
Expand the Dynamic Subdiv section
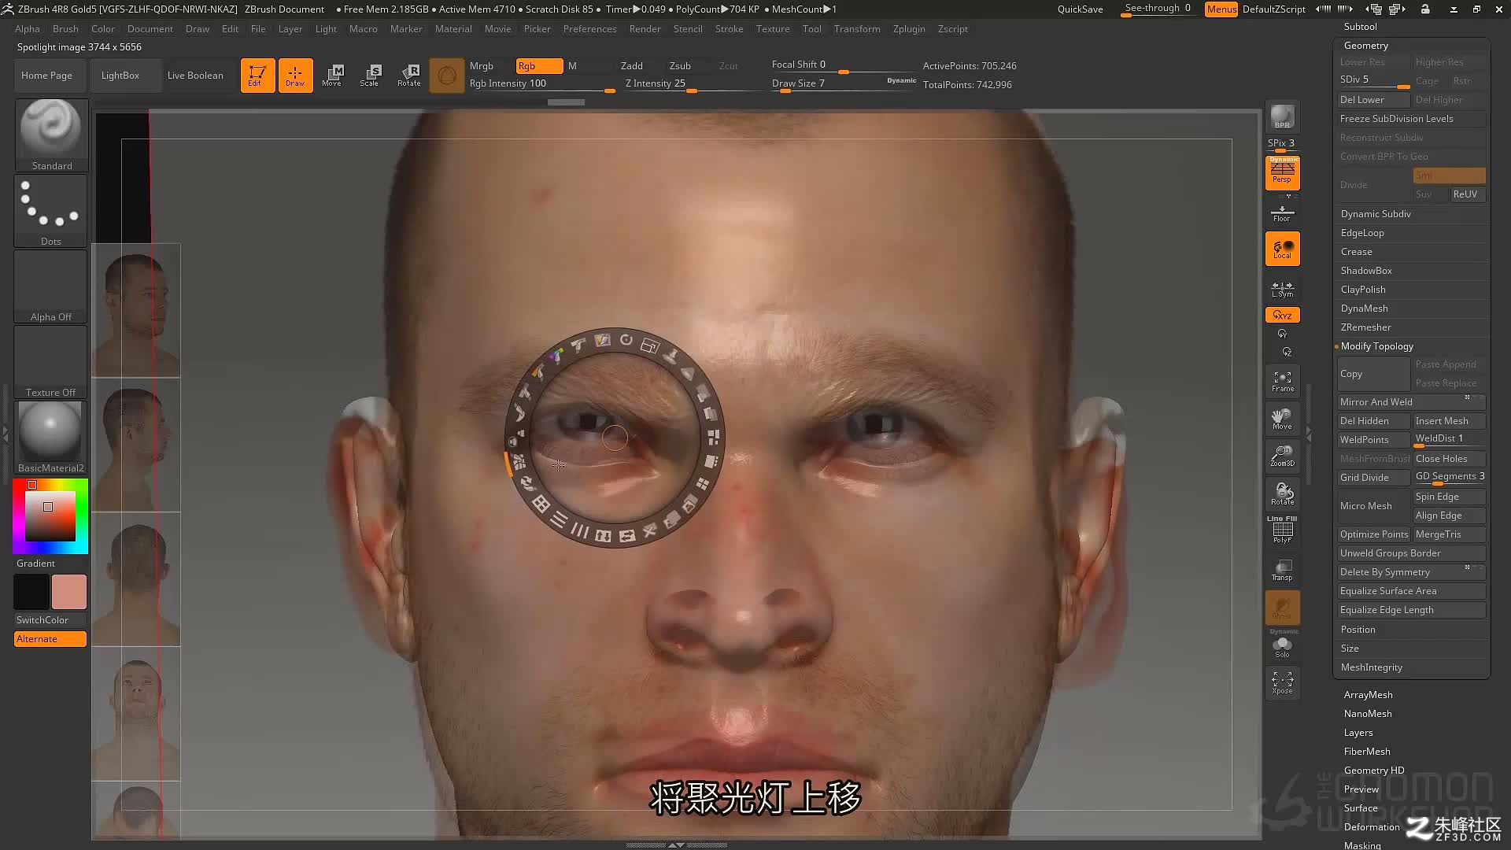(x=1376, y=214)
